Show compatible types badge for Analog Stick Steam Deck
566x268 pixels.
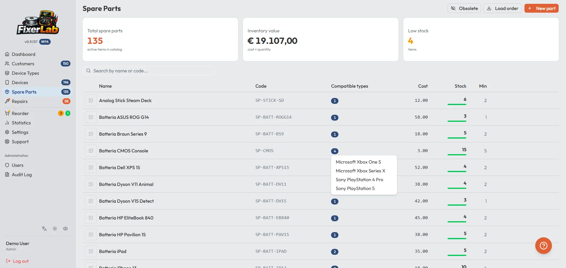335,101
